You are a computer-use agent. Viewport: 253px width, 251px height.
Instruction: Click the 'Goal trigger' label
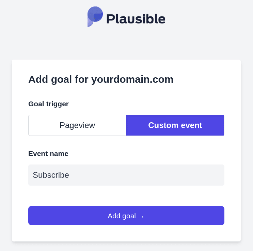(48, 104)
